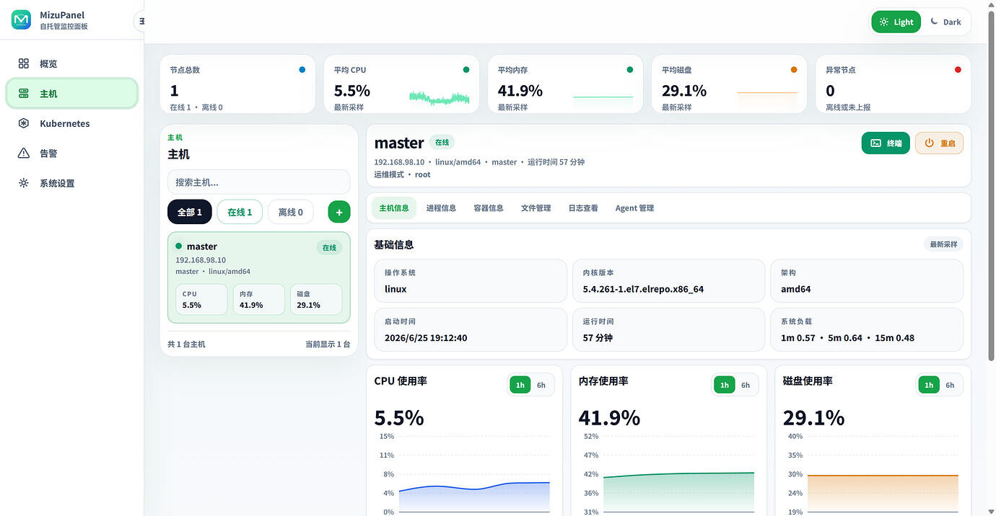996x516 pixels.
Task: Click the sun icon in the Light button
Action: tap(884, 22)
